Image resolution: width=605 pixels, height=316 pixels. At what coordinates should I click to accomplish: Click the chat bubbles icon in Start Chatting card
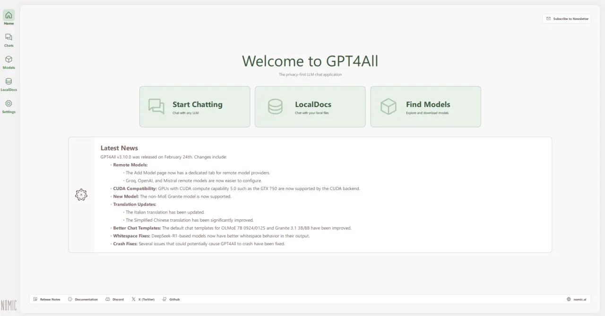coord(156,107)
